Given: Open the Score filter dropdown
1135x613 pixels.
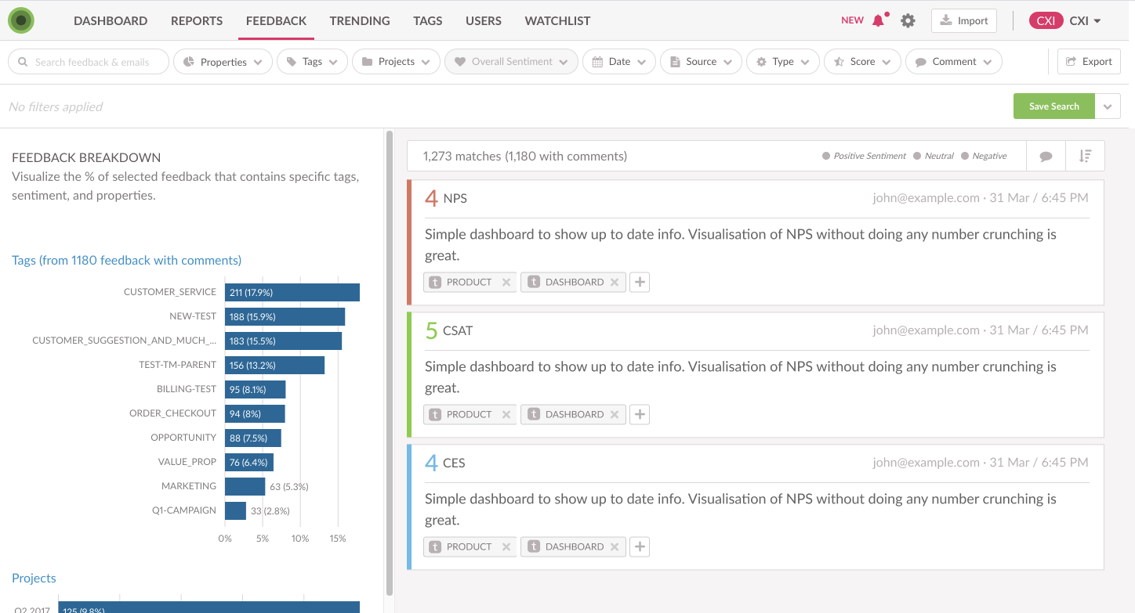Looking at the screenshot, I should (862, 62).
